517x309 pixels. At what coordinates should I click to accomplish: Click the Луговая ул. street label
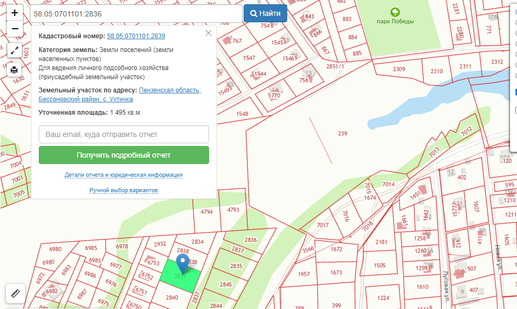click(446, 287)
